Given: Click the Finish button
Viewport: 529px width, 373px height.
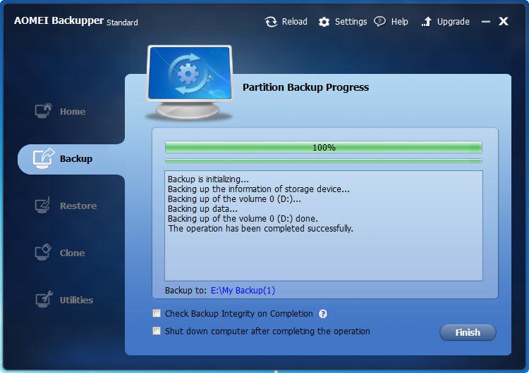Looking at the screenshot, I should click(468, 333).
